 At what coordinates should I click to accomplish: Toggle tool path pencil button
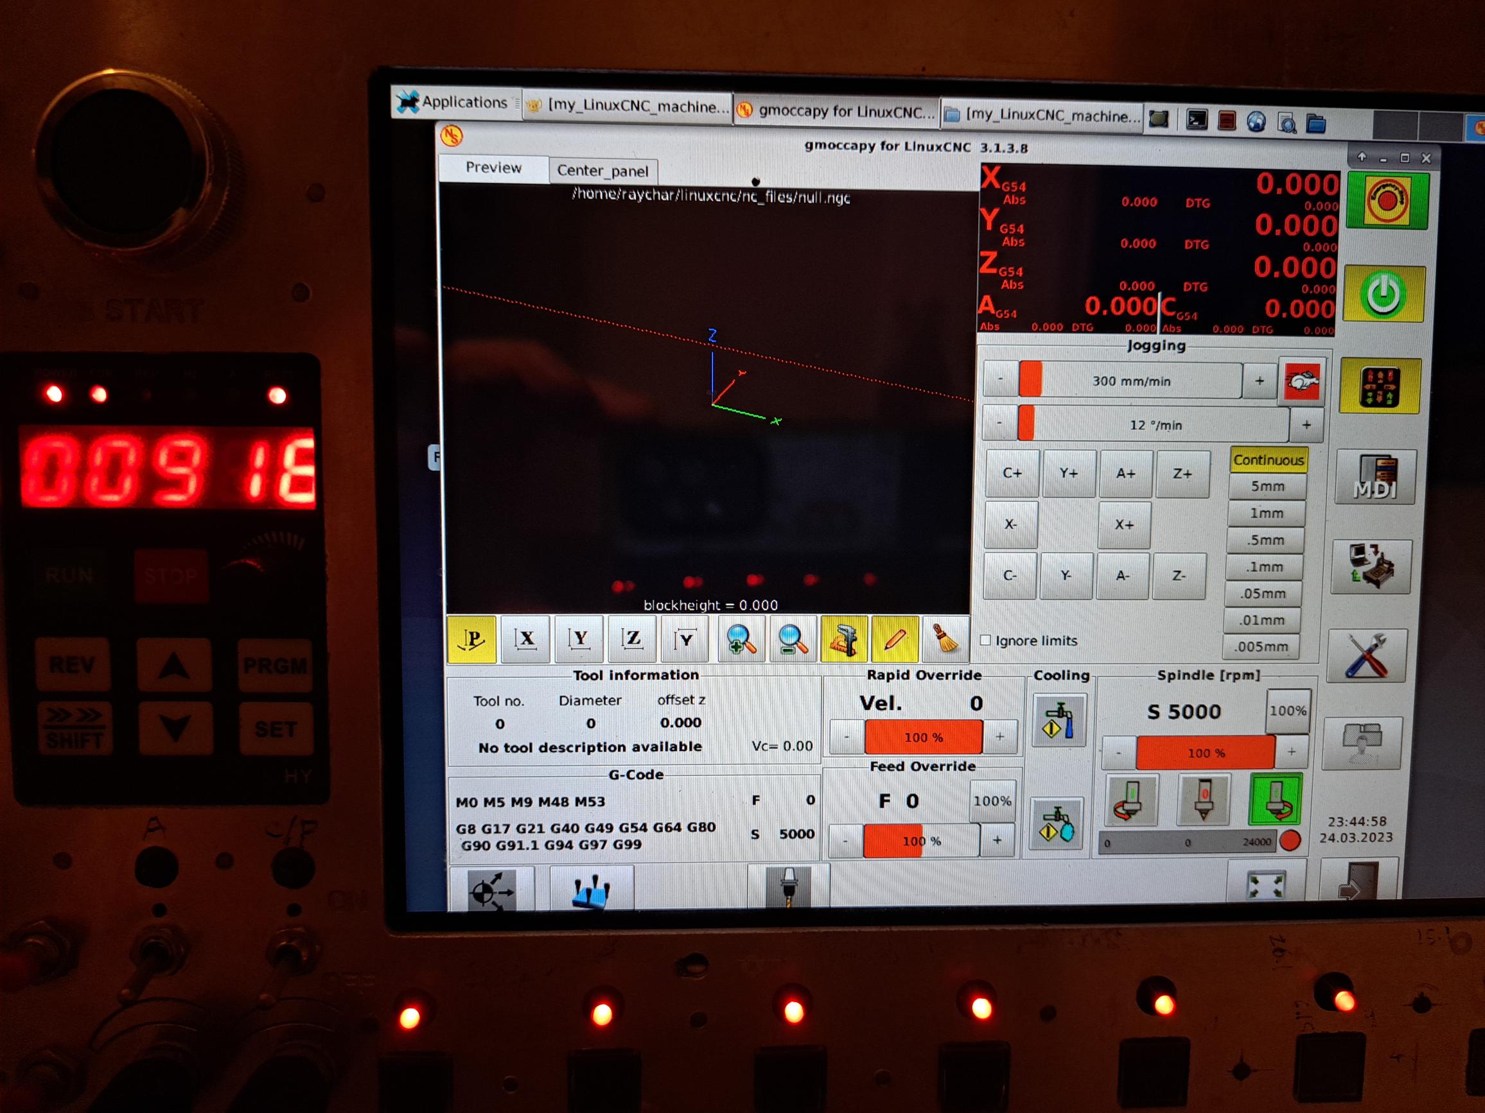pyautogui.click(x=895, y=639)
